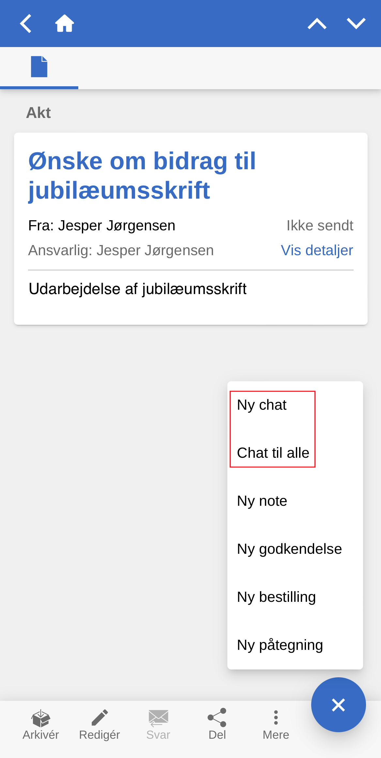Choose Ny påtegning menu item
The image size is (381, 758).
[x=280, y=645]
